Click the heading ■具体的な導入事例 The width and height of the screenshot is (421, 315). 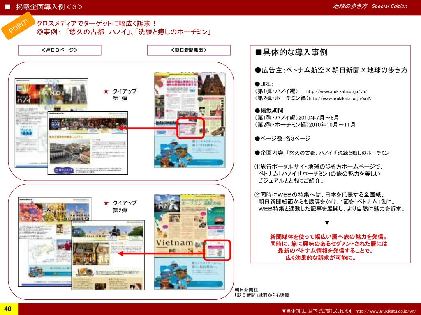coord(291,52)
